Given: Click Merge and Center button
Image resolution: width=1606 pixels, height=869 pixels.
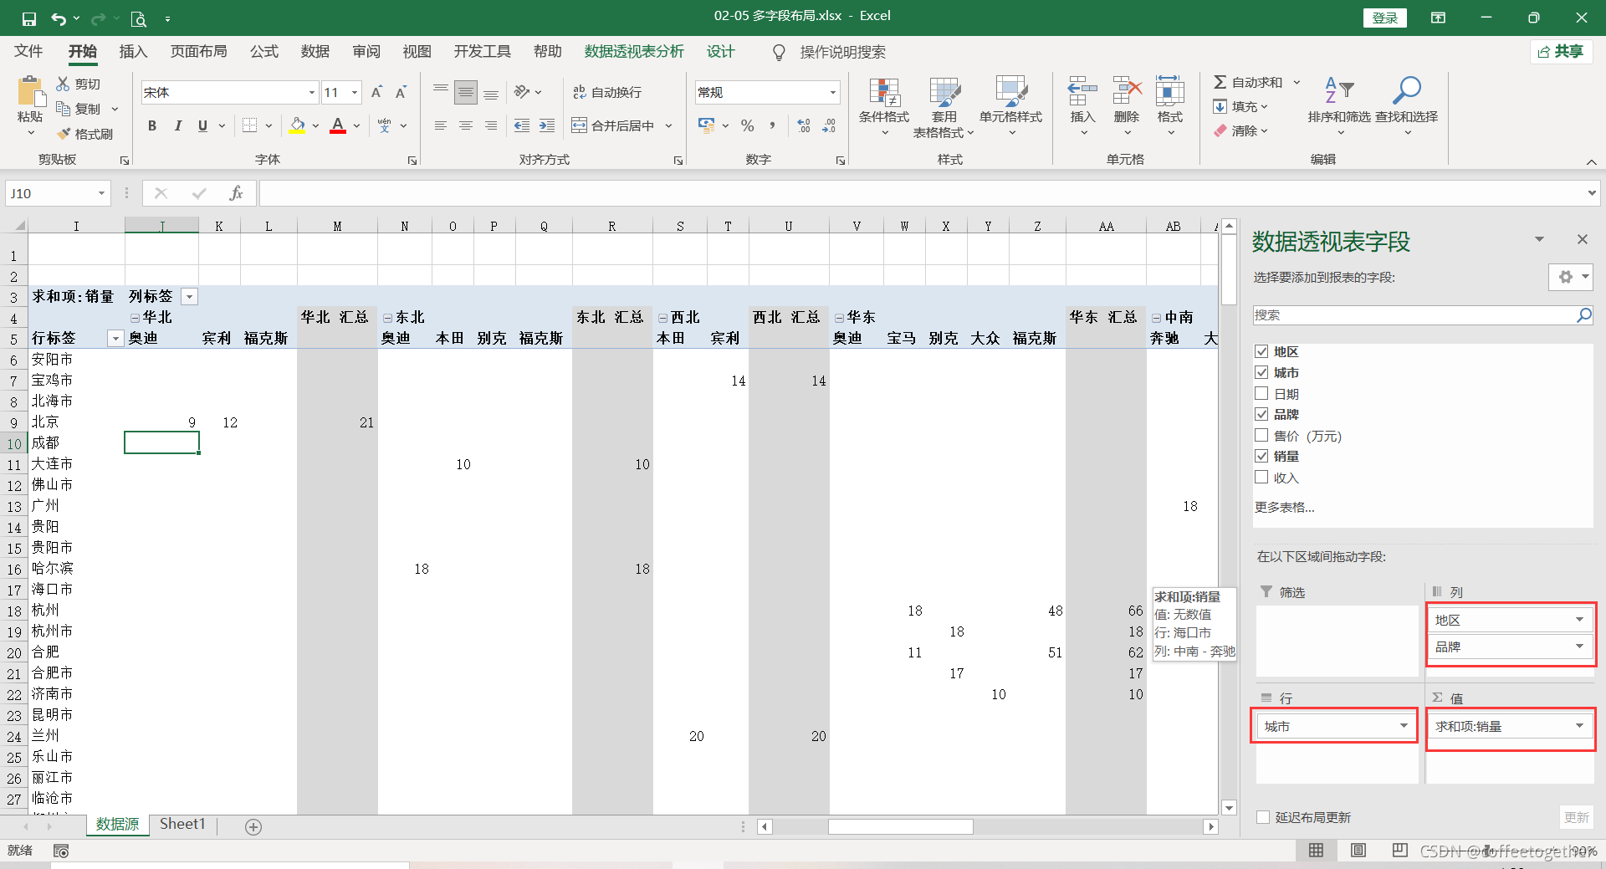Looking at the screenshot, I should 613,125.
